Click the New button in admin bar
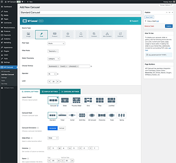This screenshot has height=163, width=176. point(30,2)
